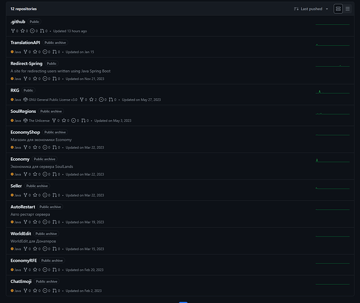Click the license scale icon on SoulRegions
360x303 pixels.
25,121
